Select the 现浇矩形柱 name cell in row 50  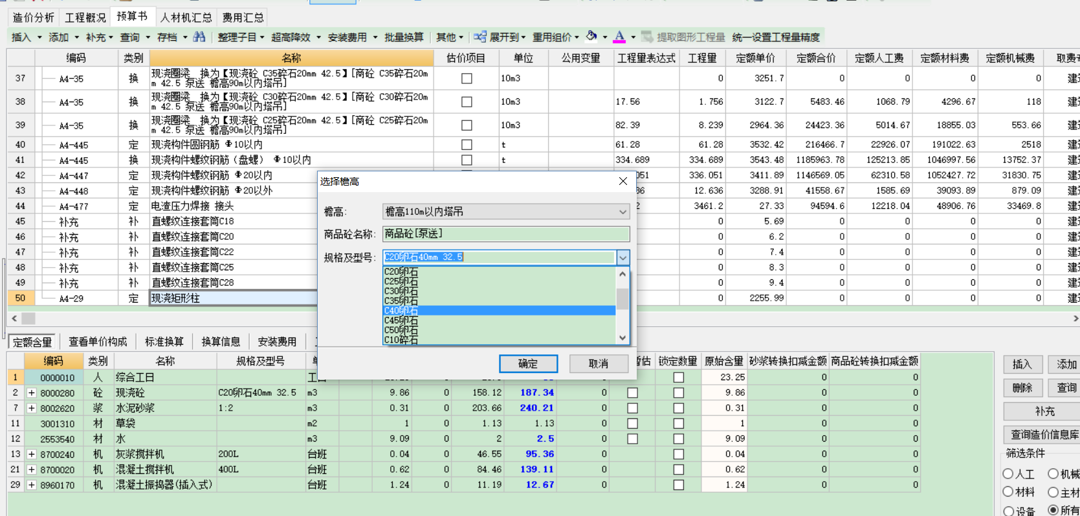point(233,298)
